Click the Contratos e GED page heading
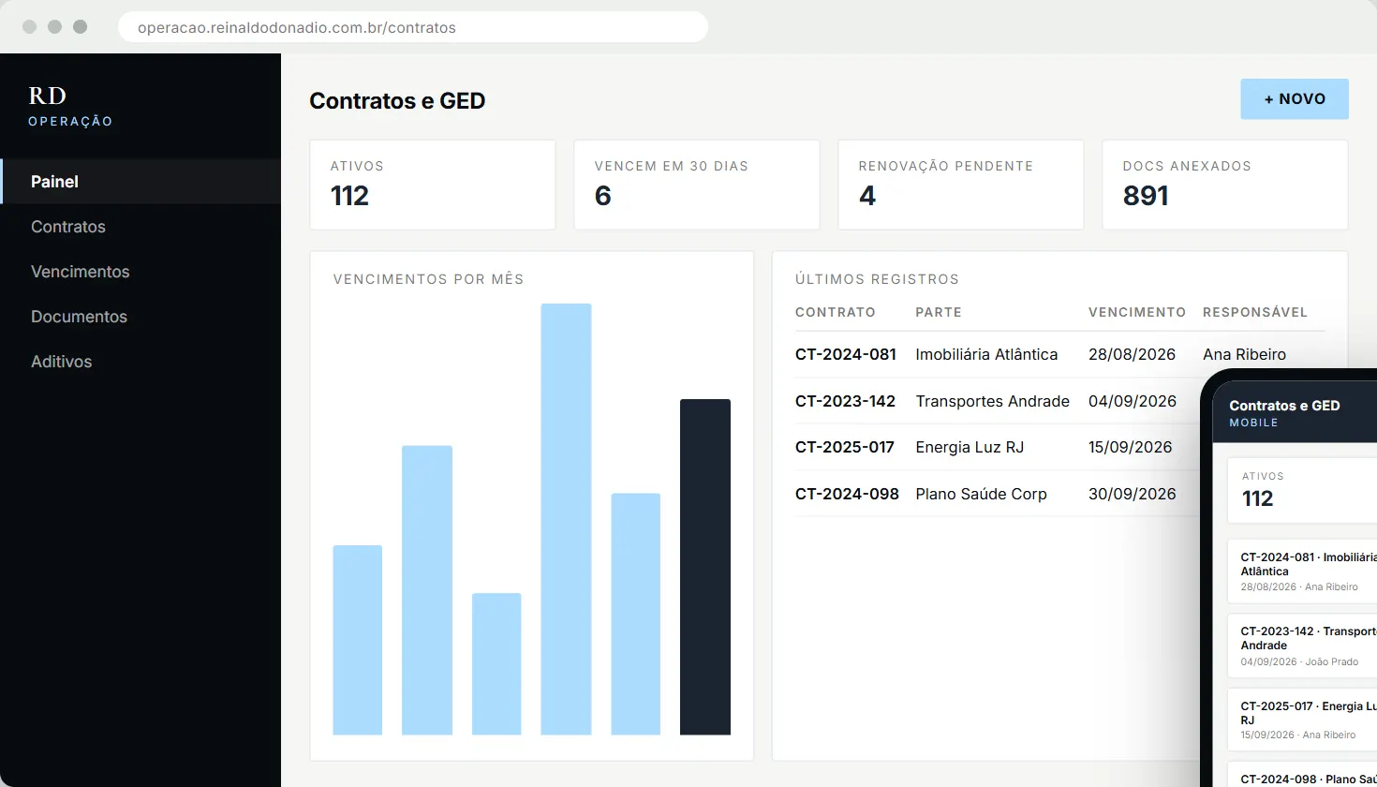The width and height of the screenshot is (1377, 787). click(x=397, y=101)
